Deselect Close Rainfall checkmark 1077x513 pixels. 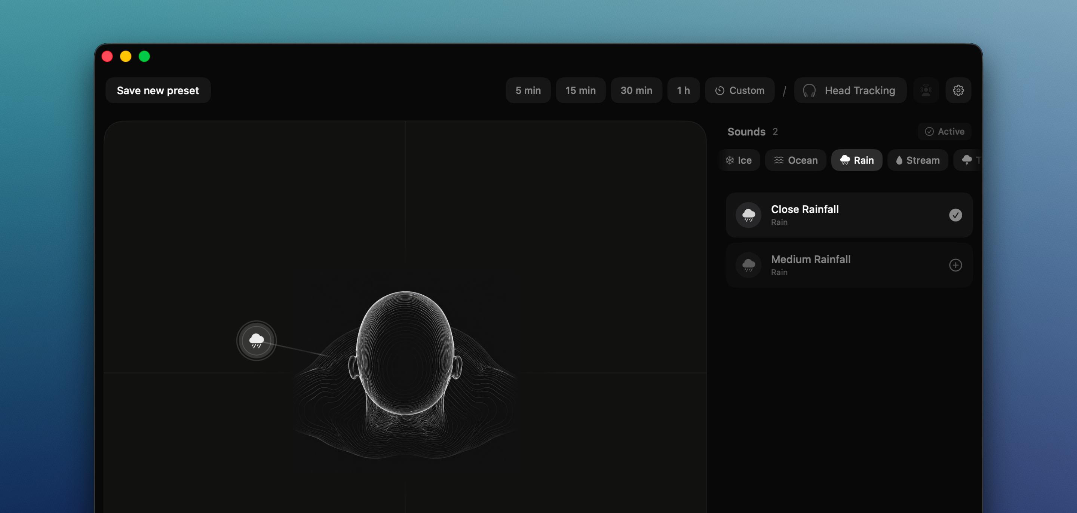955,215
